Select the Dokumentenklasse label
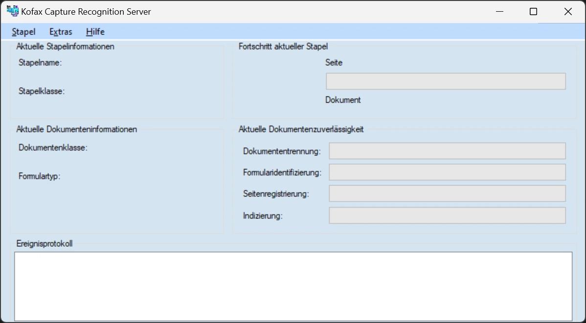 click(53, 148)
